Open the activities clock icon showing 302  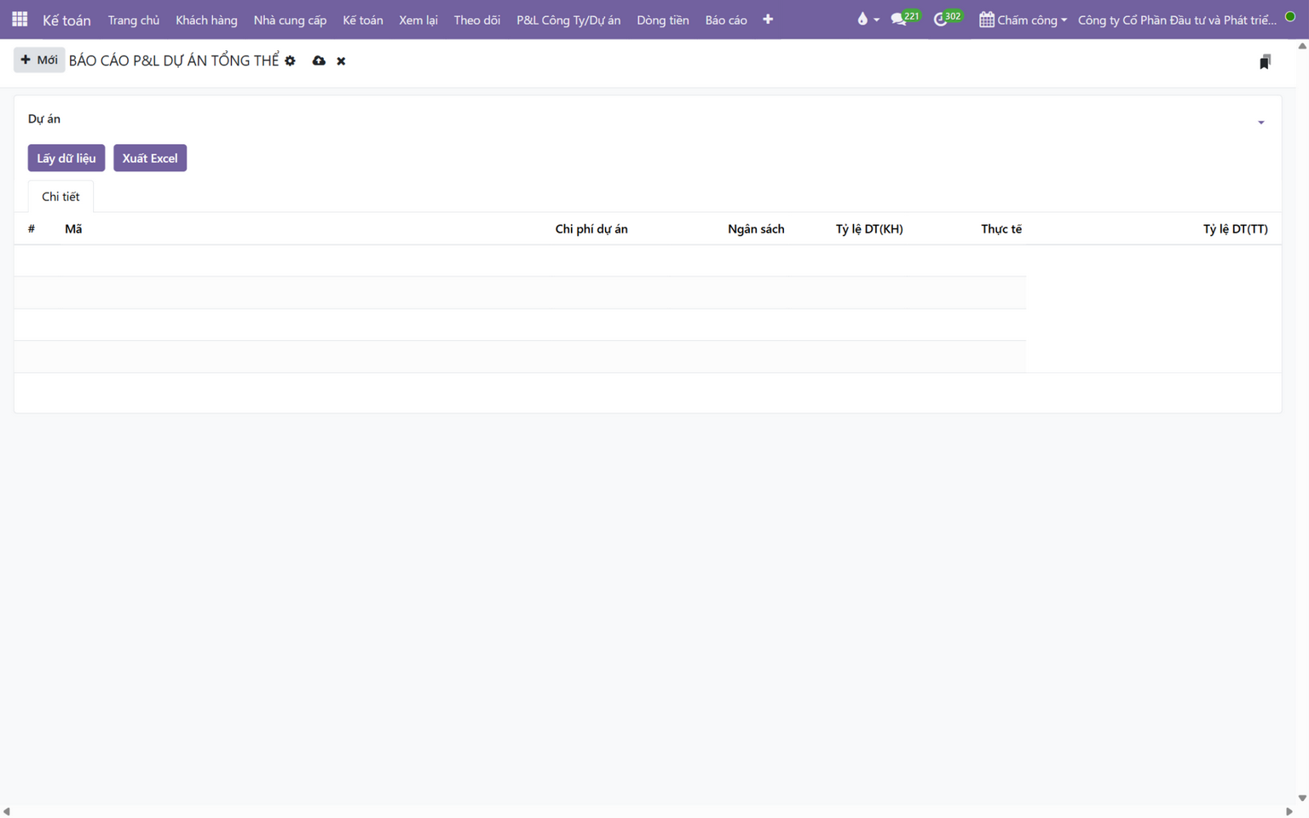948,19
